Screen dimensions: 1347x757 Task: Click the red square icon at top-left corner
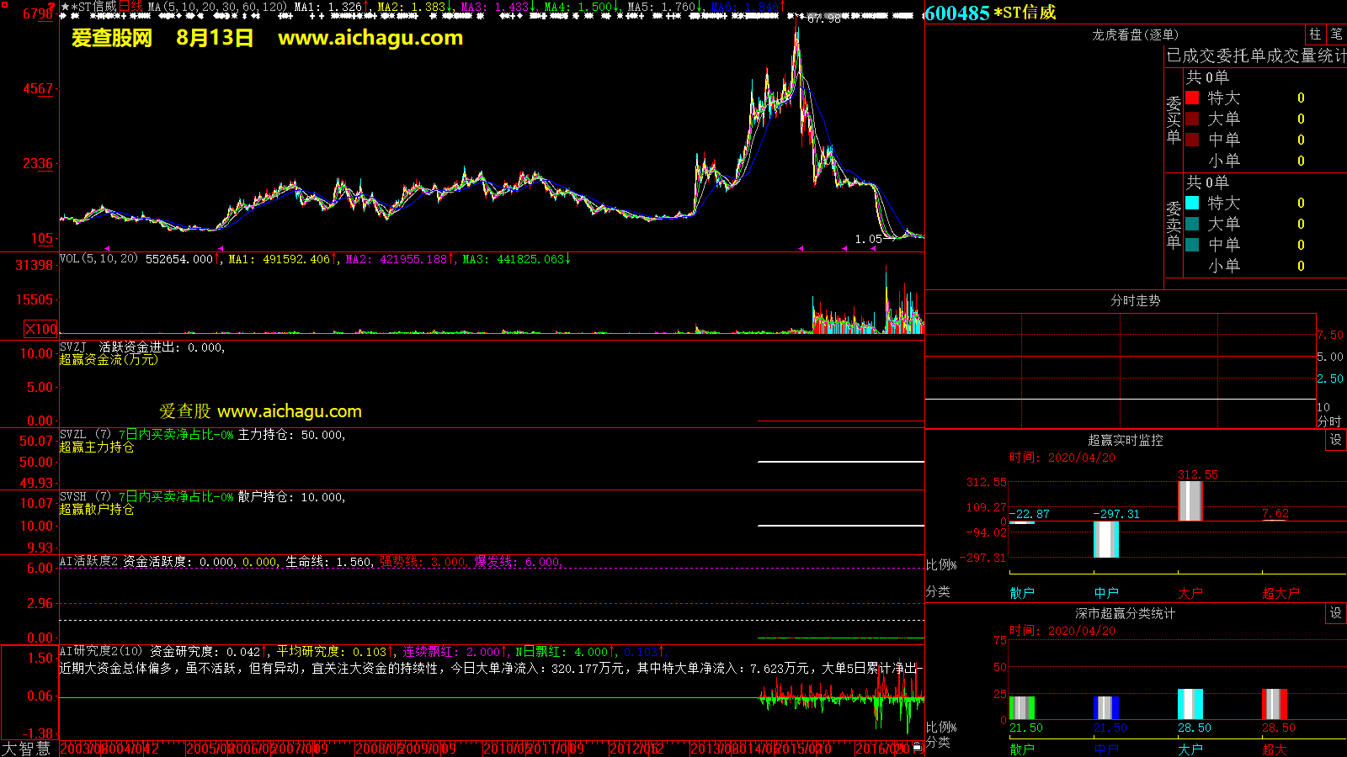[x=4, y=5]
